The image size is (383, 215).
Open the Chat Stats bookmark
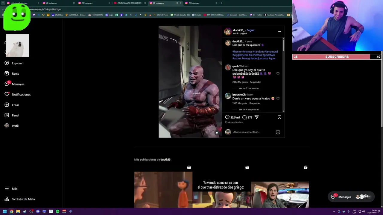coord(57,15)
